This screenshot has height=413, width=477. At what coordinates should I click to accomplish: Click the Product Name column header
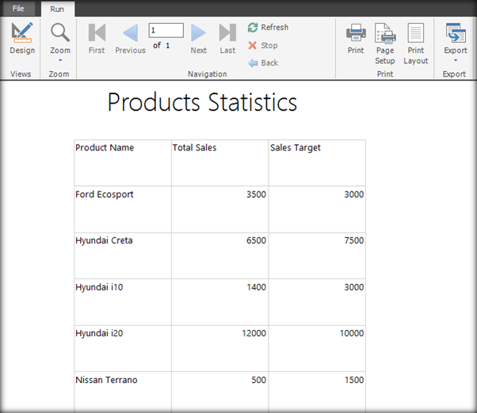pyautogui.click(x=105, y=148)
